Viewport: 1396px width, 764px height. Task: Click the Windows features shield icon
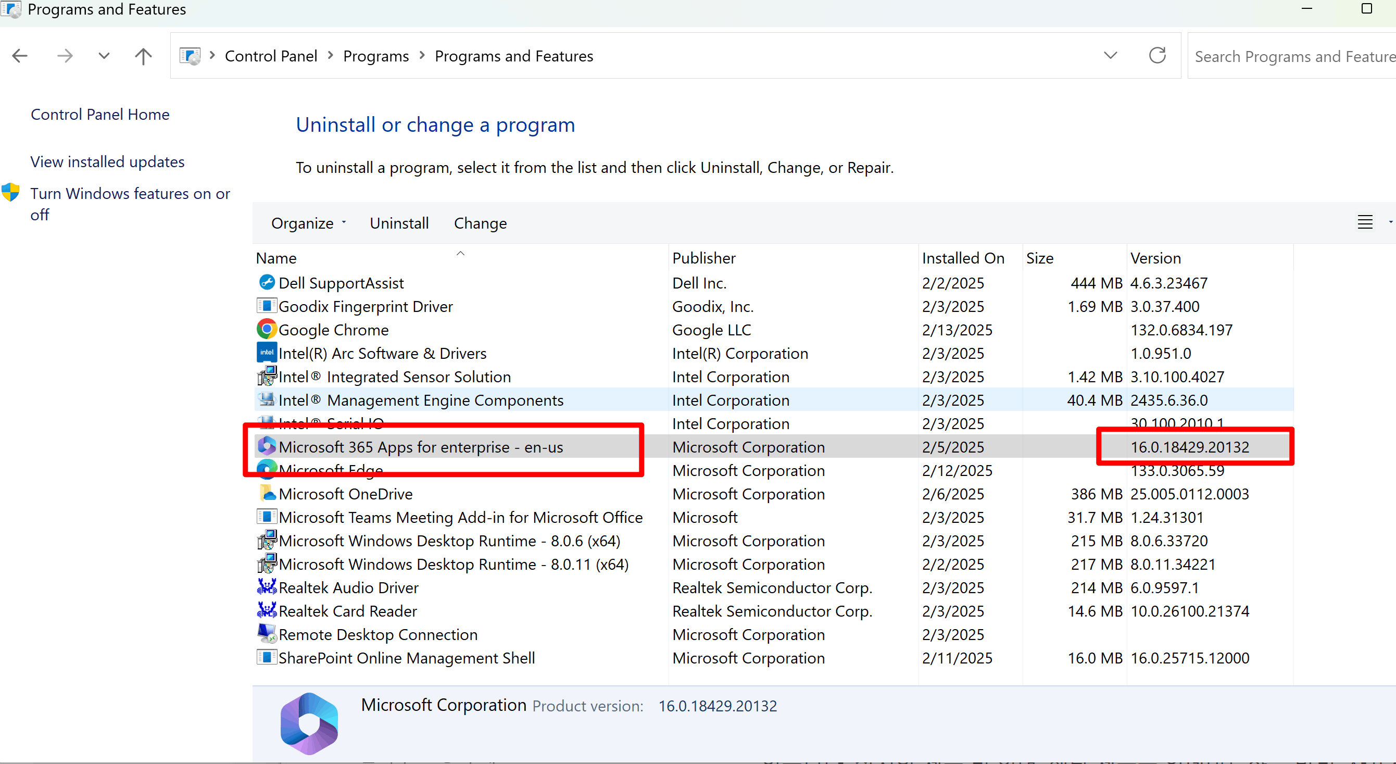[11, 192]
